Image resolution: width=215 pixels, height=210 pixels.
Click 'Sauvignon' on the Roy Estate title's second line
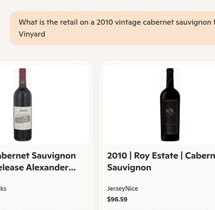[129, 168]
